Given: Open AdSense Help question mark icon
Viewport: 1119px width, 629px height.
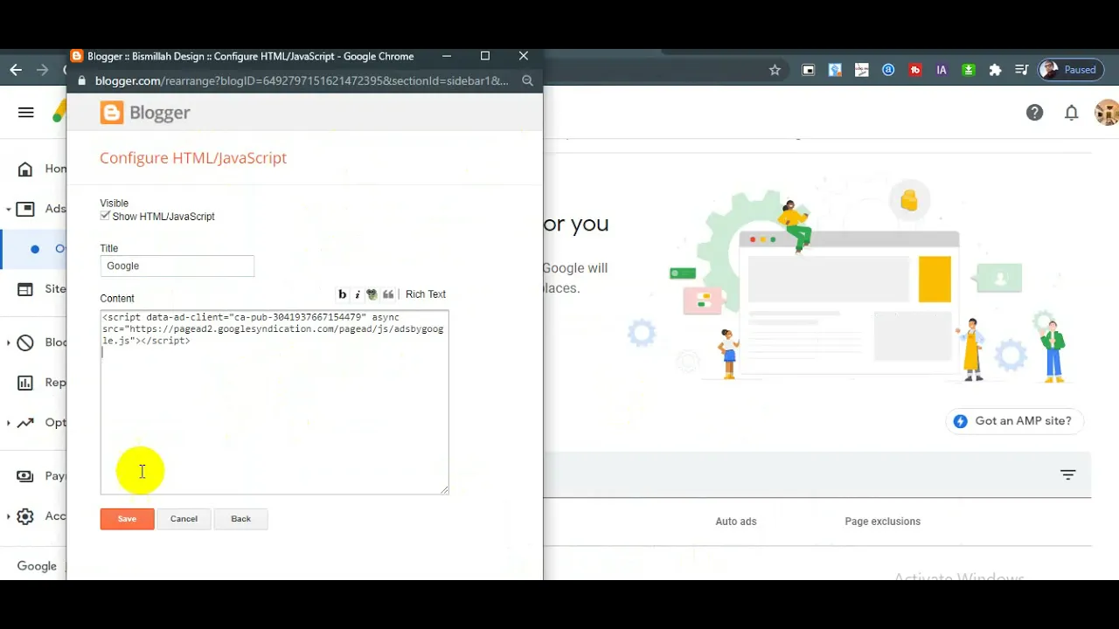Looking at the screenshot, I should click(1034, 113).
